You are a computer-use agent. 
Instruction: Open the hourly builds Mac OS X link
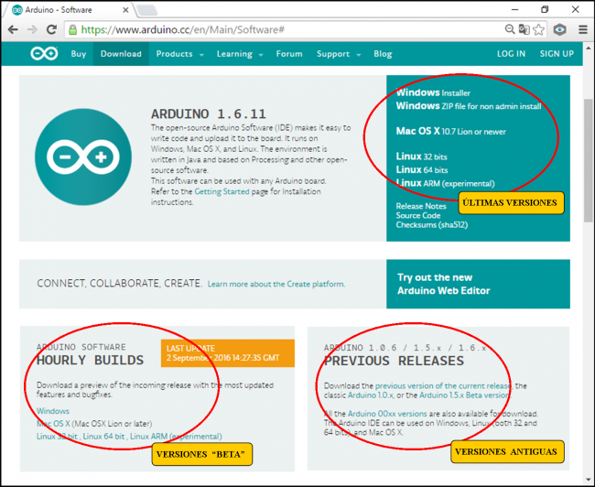pos(53,424)
